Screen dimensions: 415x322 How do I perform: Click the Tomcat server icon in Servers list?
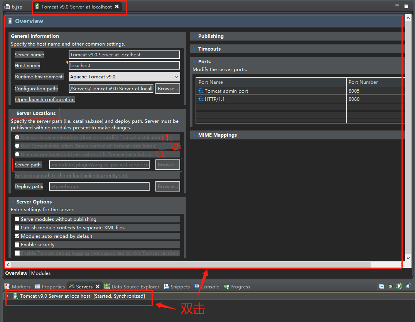[15, 296]
